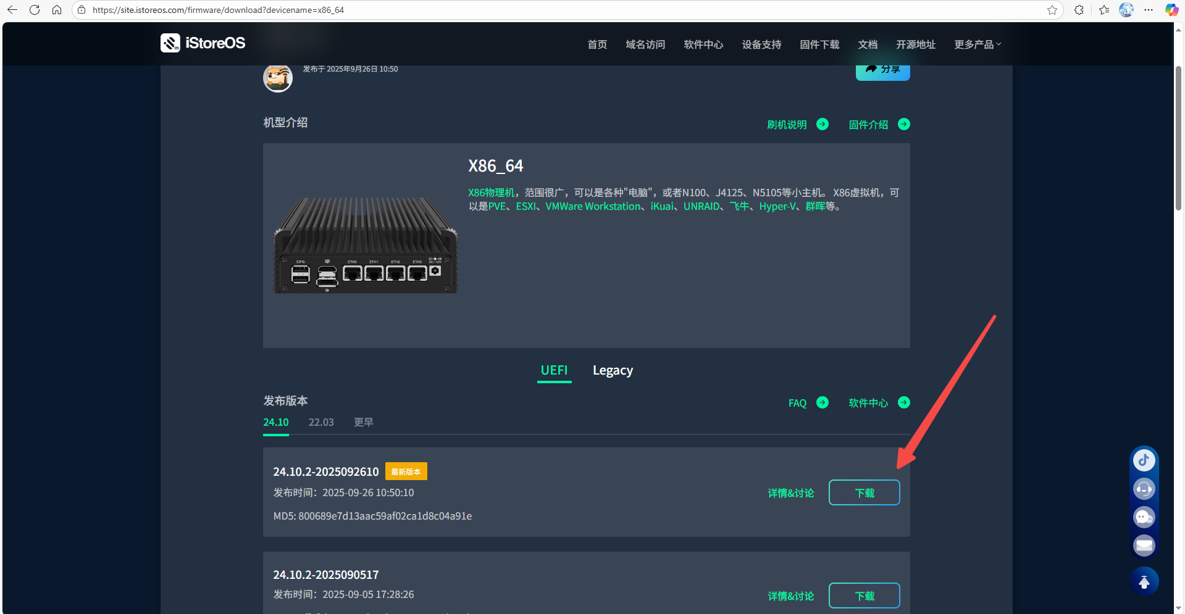Download firmware 24.10.2-2025092610
The height and width of the screenshot is (614, 1185).
point(865,492)
